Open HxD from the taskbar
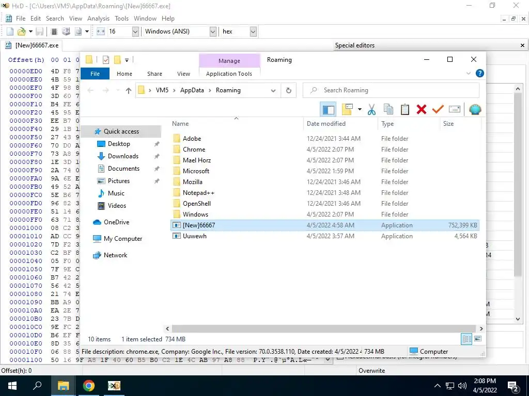 point(114,386)
